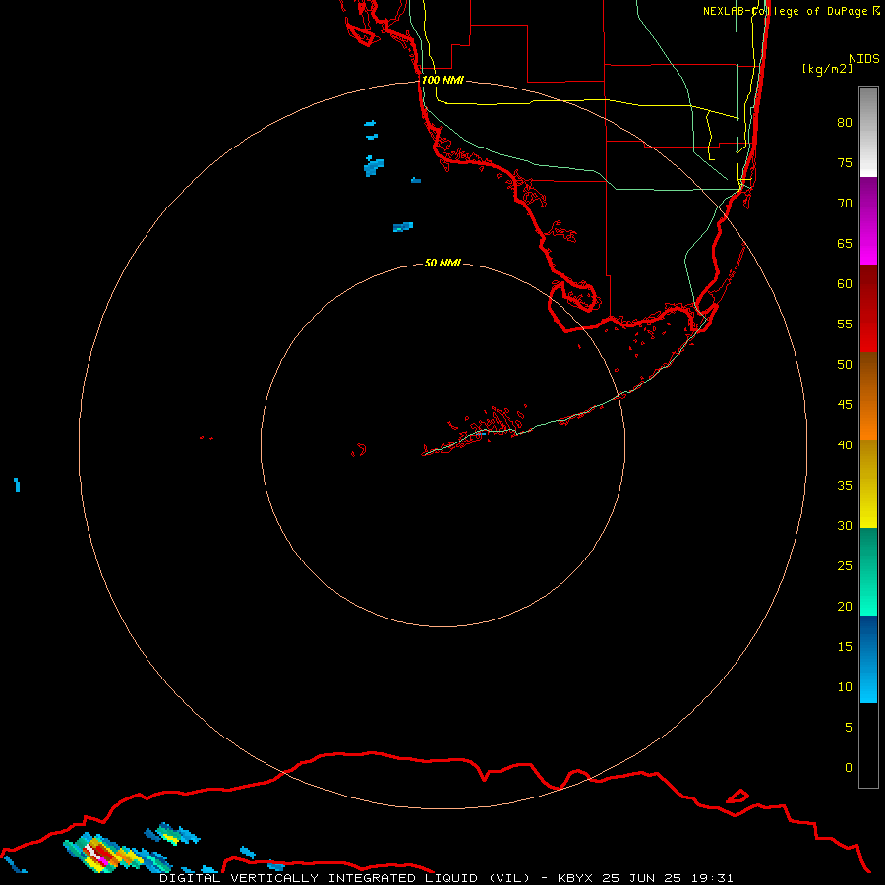Click the NIDS label above the scale
The height and width of the screenshot is (885, 885).
(x=864, y=59)
